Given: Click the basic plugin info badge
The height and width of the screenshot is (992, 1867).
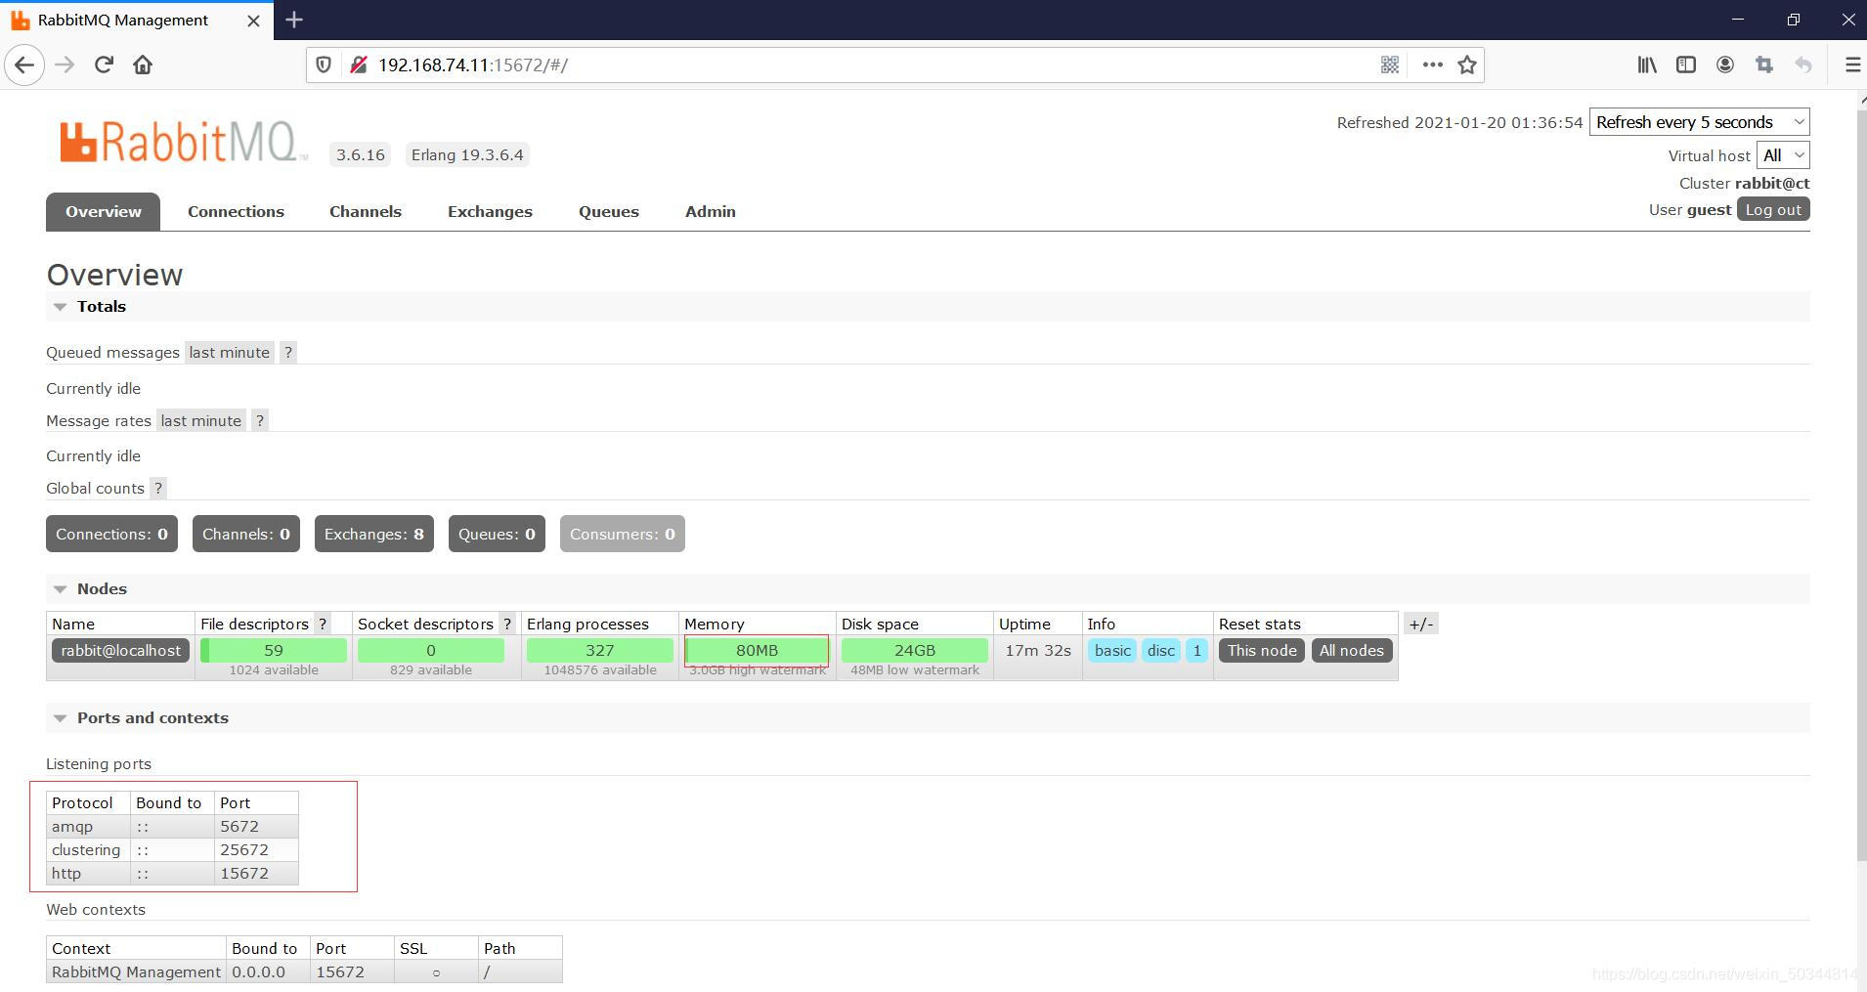Looking at the screenshot, I should click(1112, 651).
